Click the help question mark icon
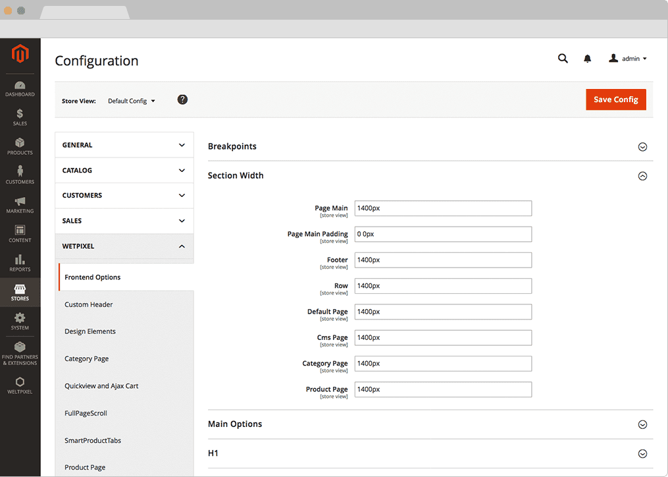Image resolution: width=668 pixels, height=477 pixels. (x=183, y=99)
